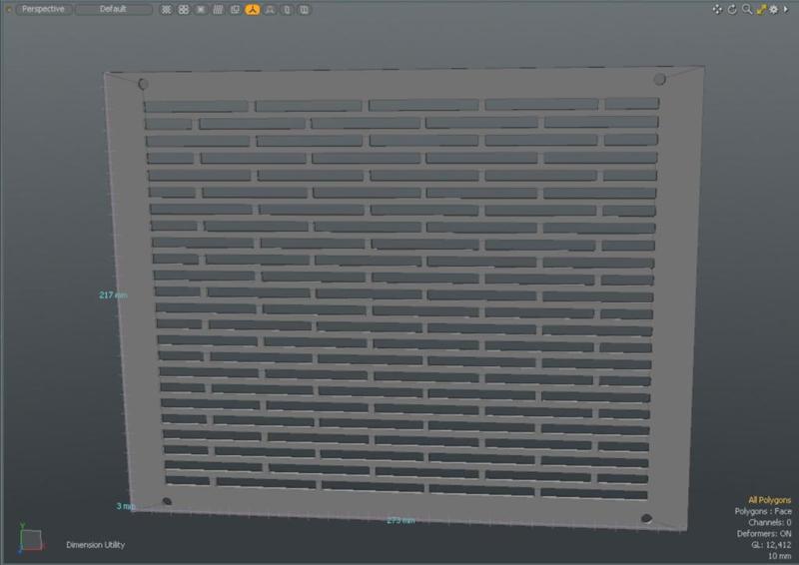Click the yellow fit-to-view icon

pyautogui.click(x=761, y=9)
